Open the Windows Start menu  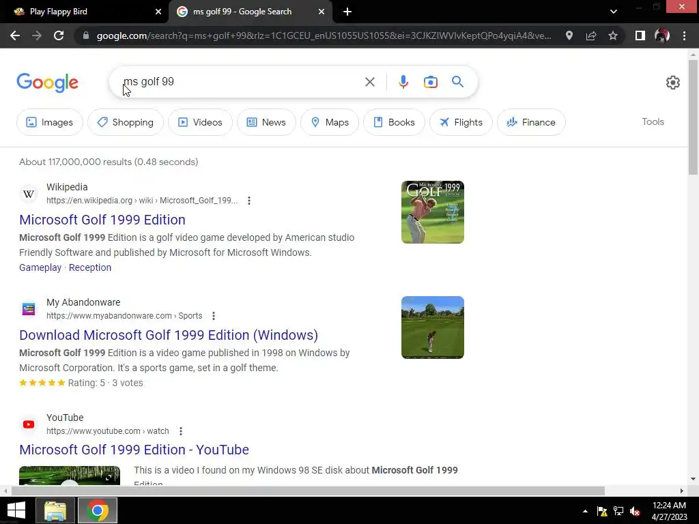[16, 510]
